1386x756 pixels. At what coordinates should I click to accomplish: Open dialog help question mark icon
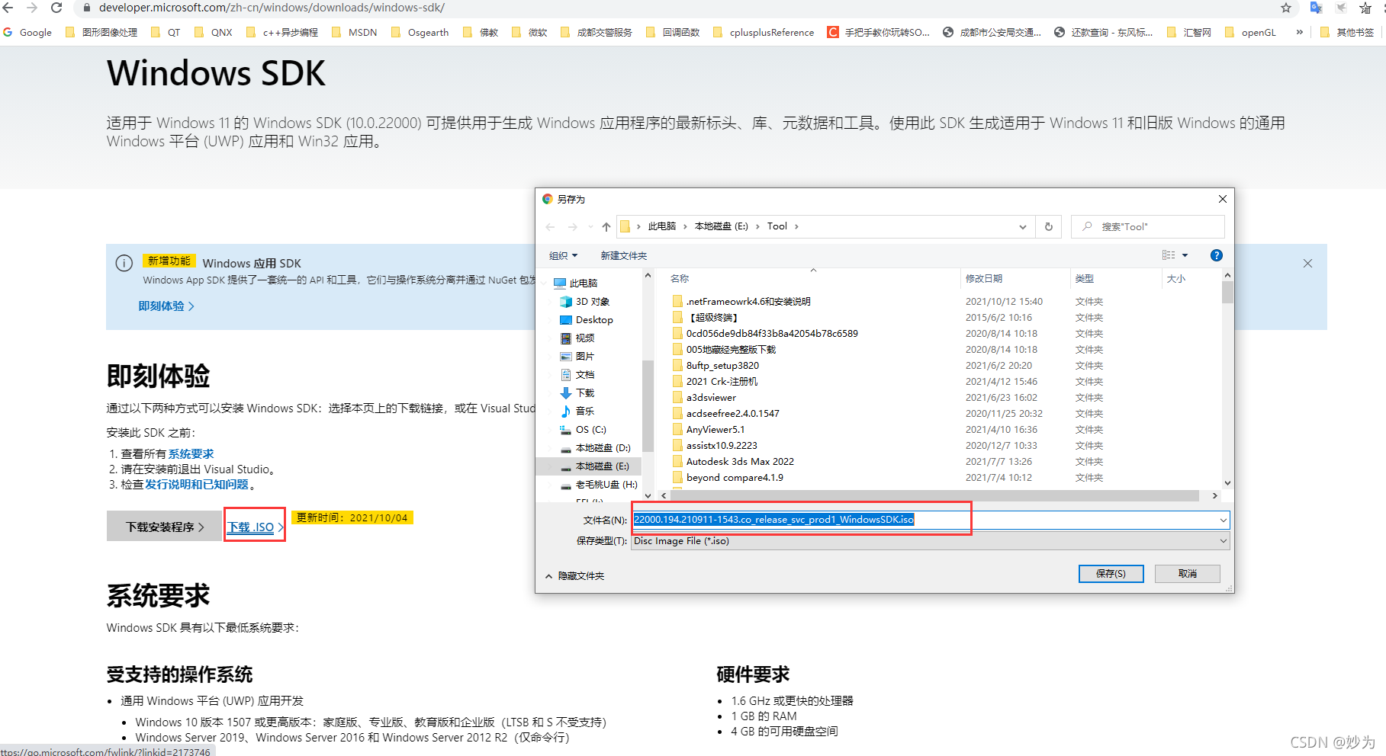pyautogui.click(x=1217, y=255)
